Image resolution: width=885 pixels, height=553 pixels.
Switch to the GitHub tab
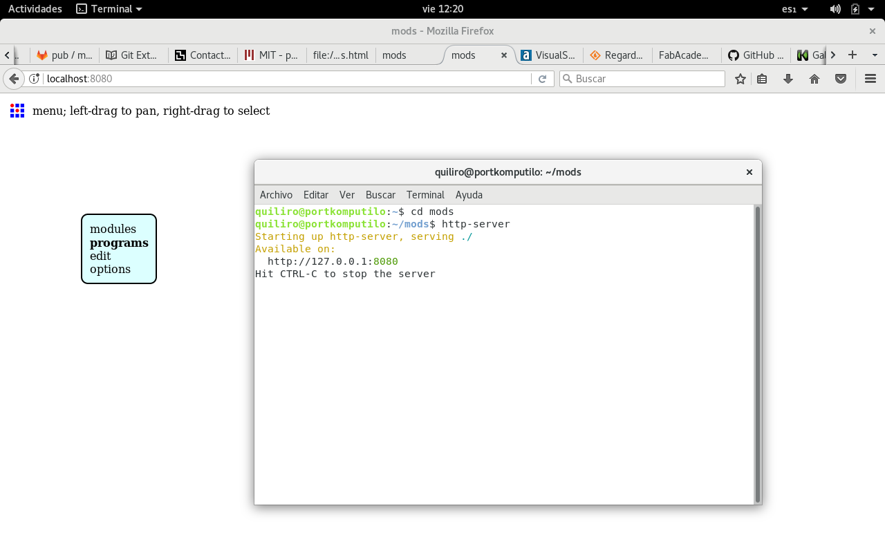tap(756, 55)
